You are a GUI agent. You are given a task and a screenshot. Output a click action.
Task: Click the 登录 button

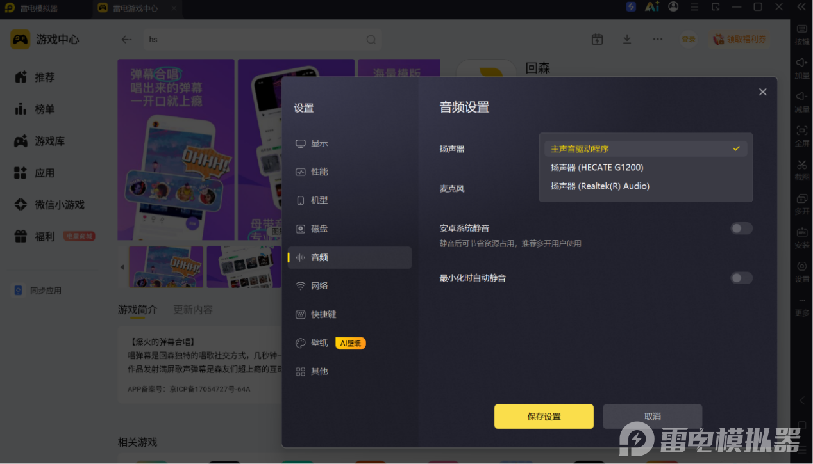click(689, 39)
